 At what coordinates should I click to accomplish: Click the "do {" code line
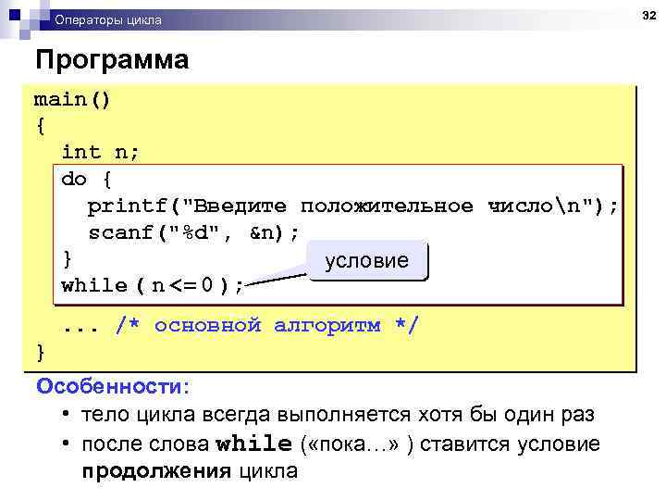coord(86,179)
